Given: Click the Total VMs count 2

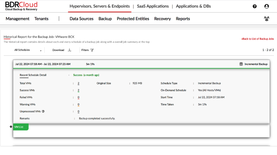Looking at the screenshot, I should [79, 83].
